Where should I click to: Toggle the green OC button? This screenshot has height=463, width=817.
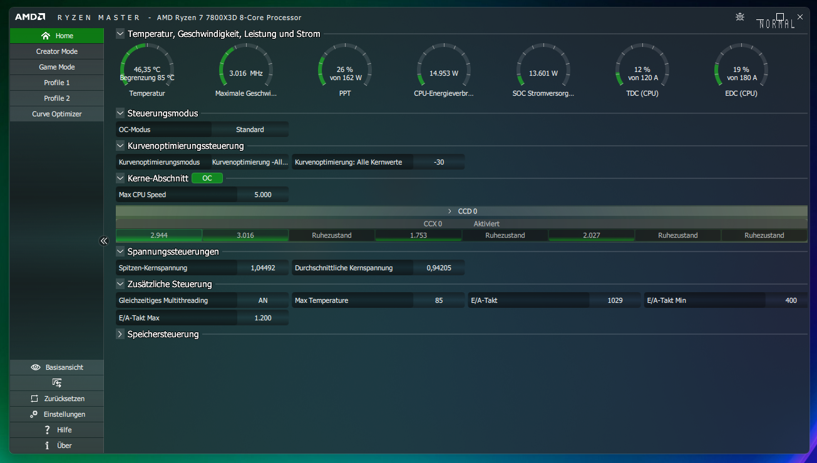tap(207, 178)
